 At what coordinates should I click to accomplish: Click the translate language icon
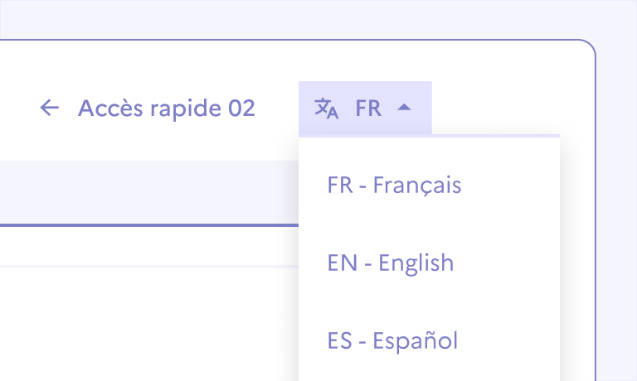326,108
